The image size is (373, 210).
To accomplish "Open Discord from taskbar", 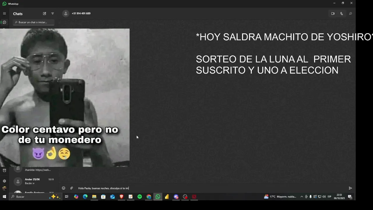I will point(176,197).
